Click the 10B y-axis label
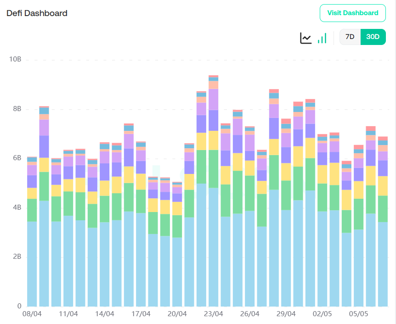Viewport: 396px width, 324px height. point(16,60)
